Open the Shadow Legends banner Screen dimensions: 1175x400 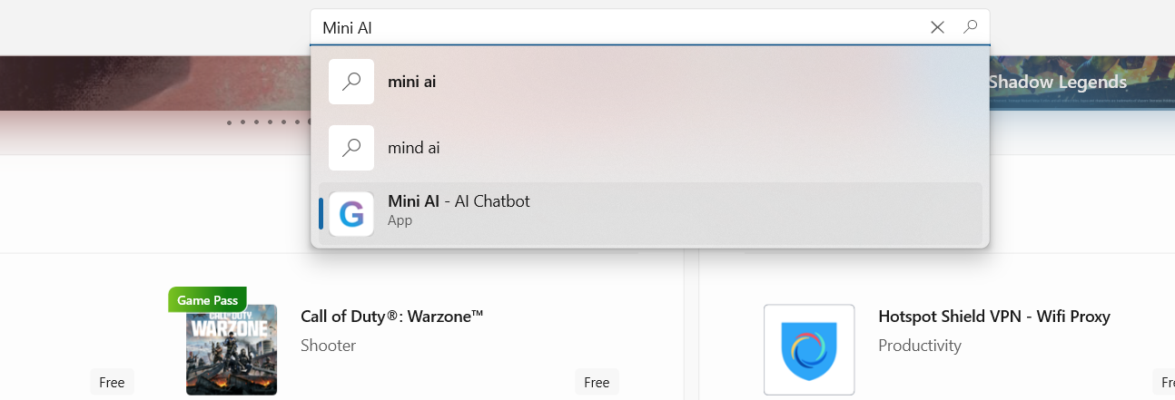pos(1057,83)
